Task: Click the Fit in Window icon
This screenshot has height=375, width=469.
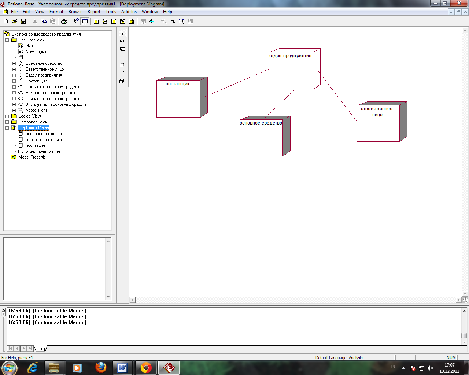Action: click(181, 21)
